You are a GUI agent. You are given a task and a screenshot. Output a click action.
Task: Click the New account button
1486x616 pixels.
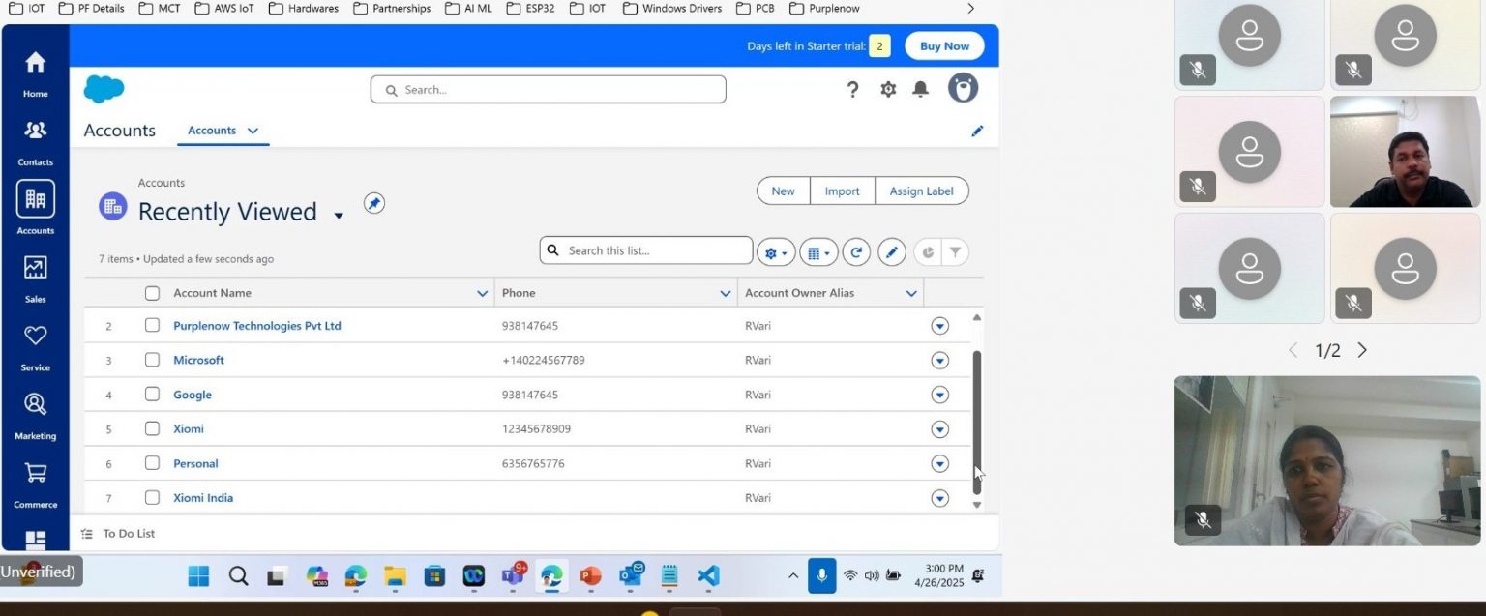pyautogui.click(x=783, y=191)
